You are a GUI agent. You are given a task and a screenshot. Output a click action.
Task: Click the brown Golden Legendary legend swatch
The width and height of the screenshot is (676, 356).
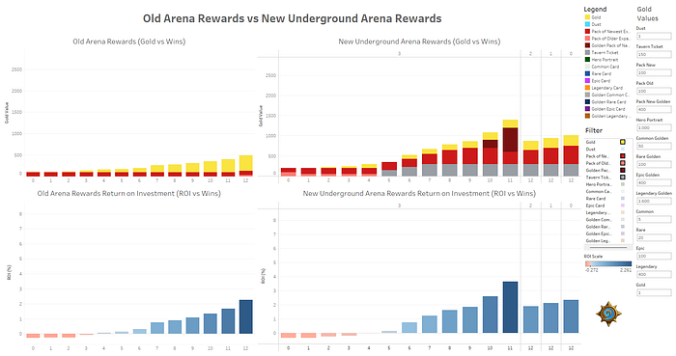587,116
